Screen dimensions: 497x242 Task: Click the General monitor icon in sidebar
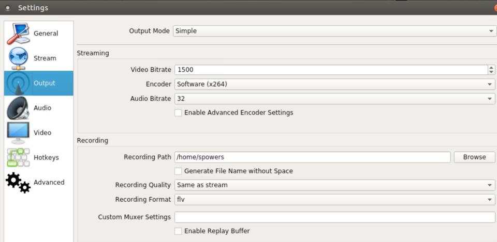coord(18,34)
